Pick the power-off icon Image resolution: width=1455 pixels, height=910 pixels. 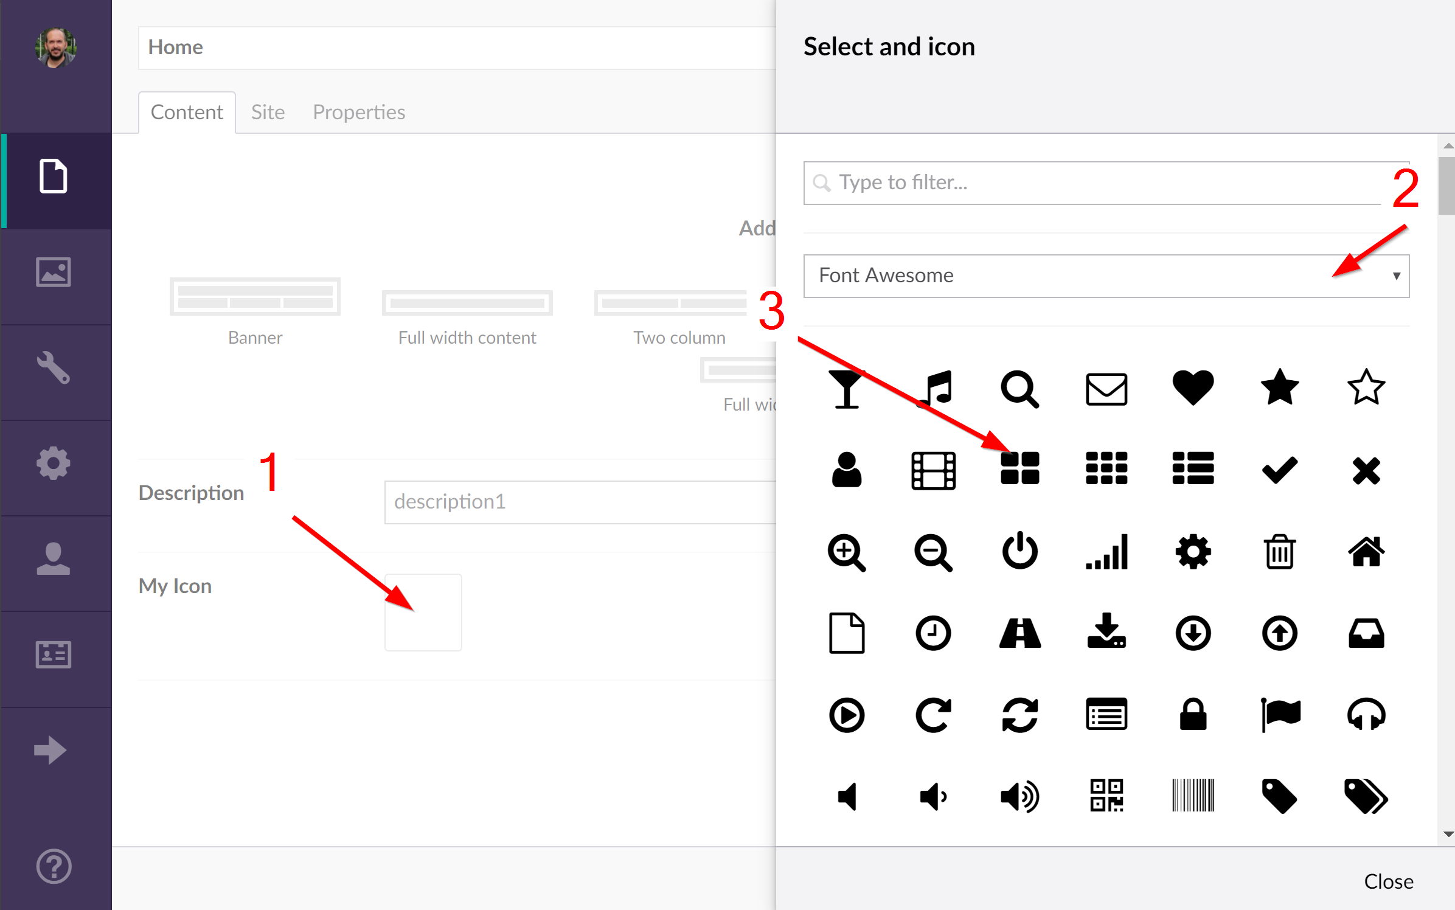tap(1020, 551)
